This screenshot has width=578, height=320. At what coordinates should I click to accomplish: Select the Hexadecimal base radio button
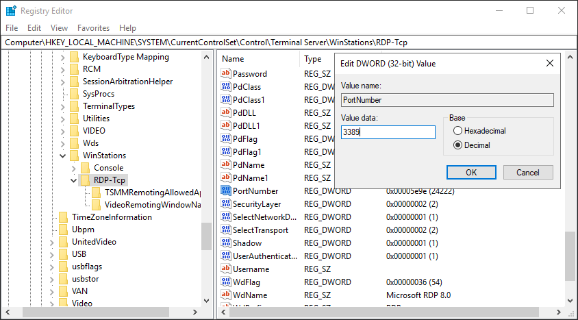(x=458, y=131)
